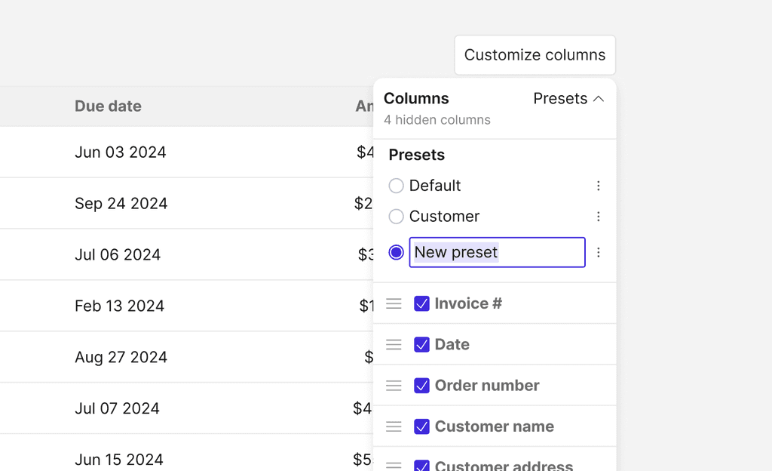The height and width of the screenshot is (471, 772).
Task: Click the Customer name drag handle
Action: [394, 426]
